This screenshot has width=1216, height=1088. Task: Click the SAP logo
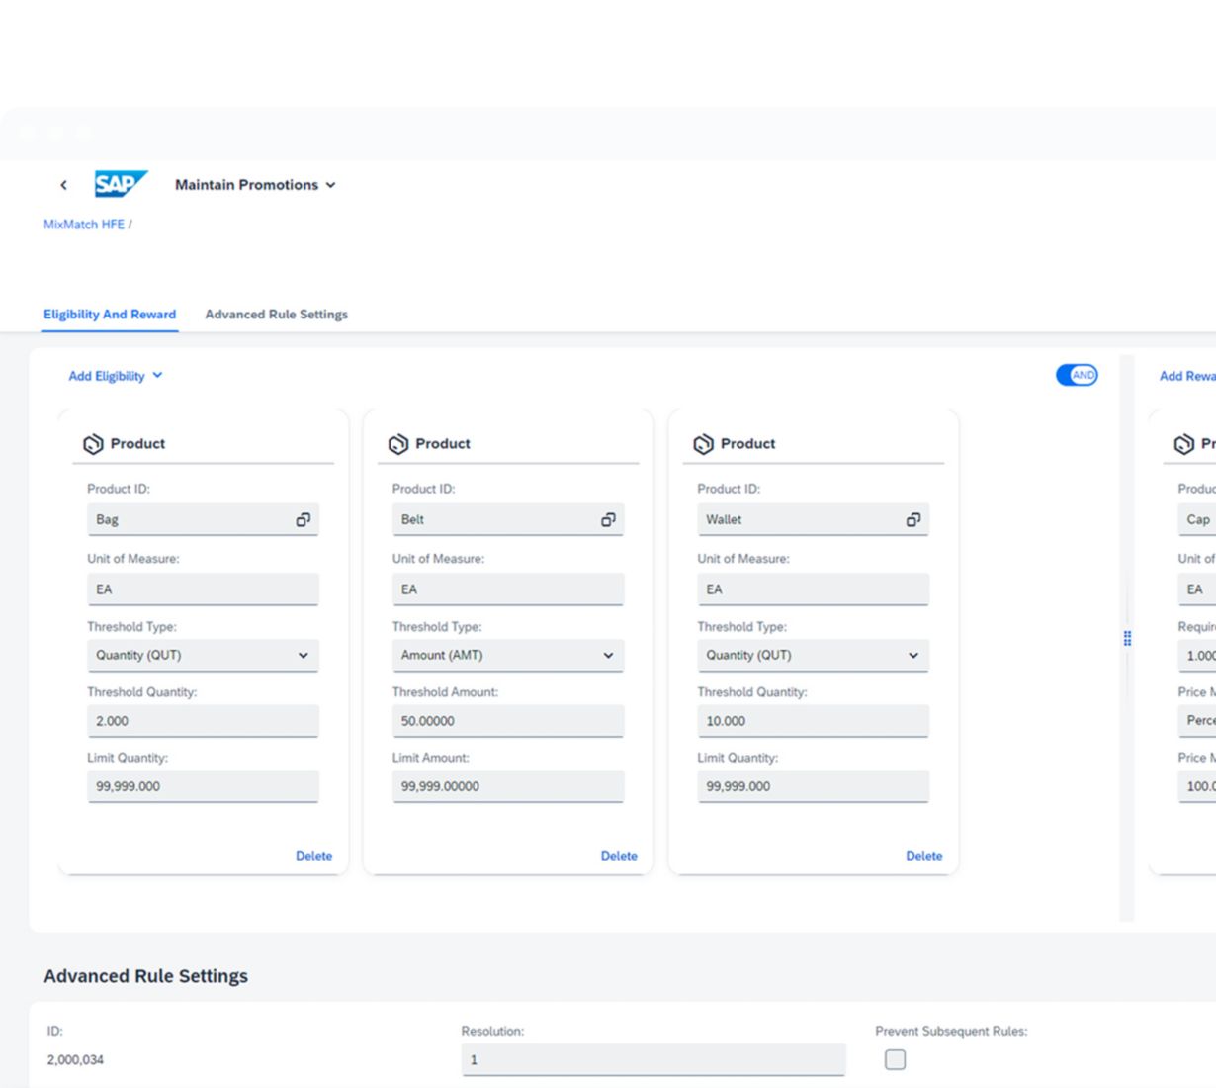pos(121,184)
